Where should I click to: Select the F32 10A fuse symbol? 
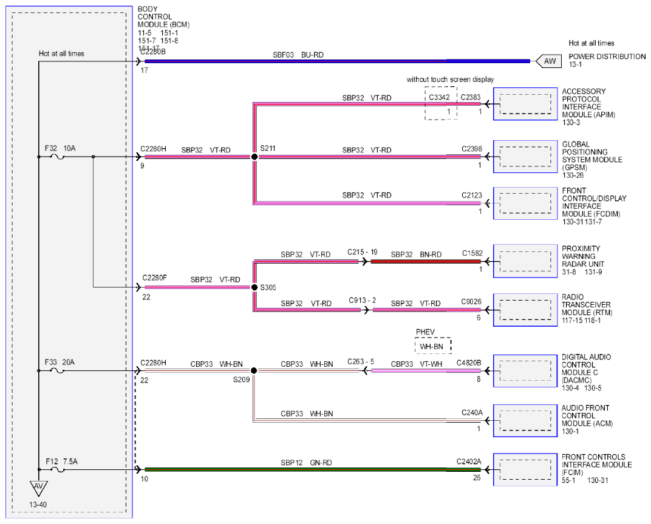click(x=57, y=157)
